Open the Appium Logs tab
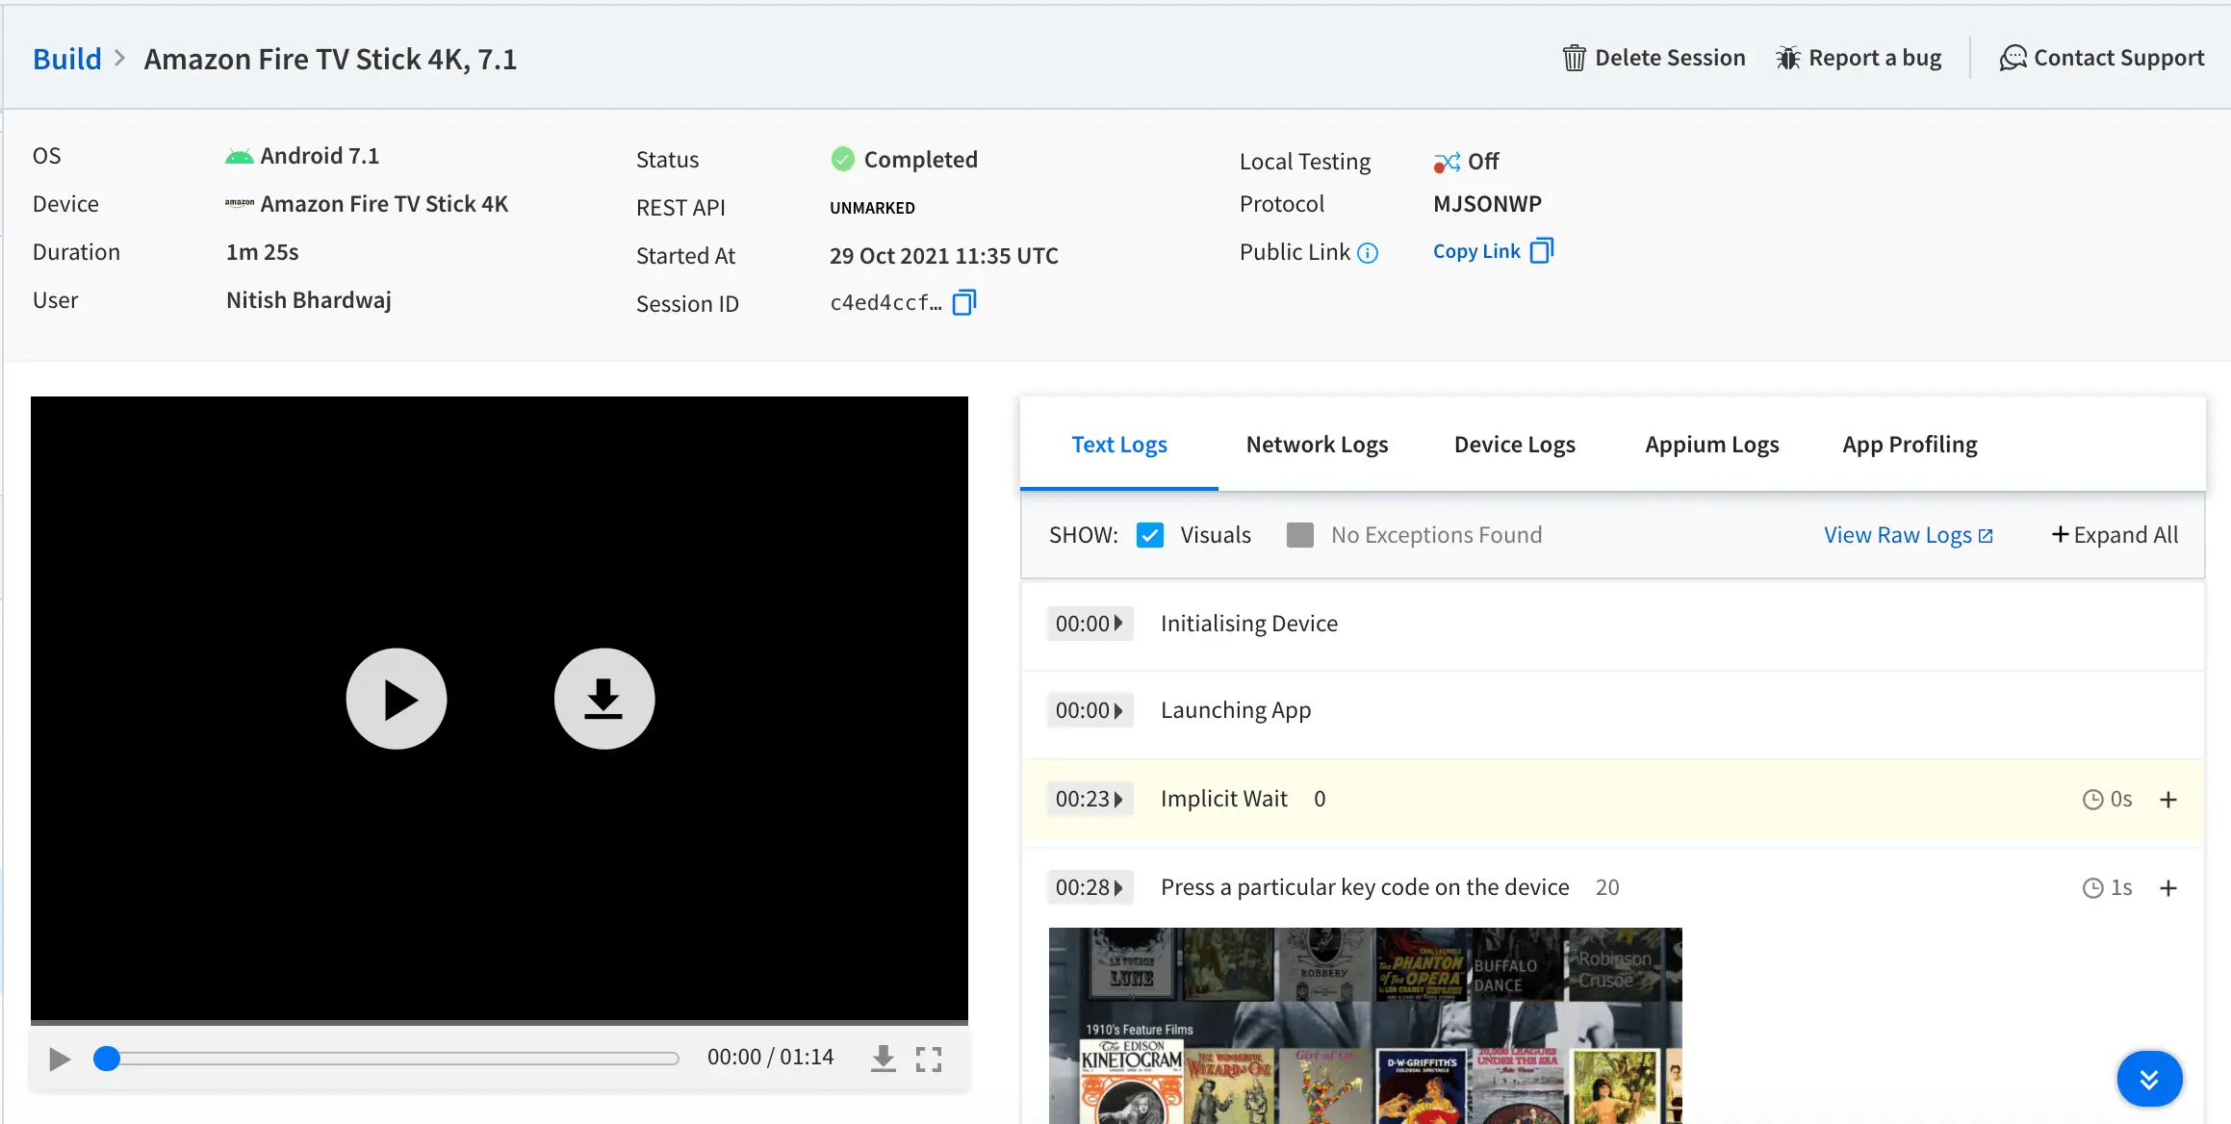This screenshot has height=1124, width=2231. tap(1711, 445)
